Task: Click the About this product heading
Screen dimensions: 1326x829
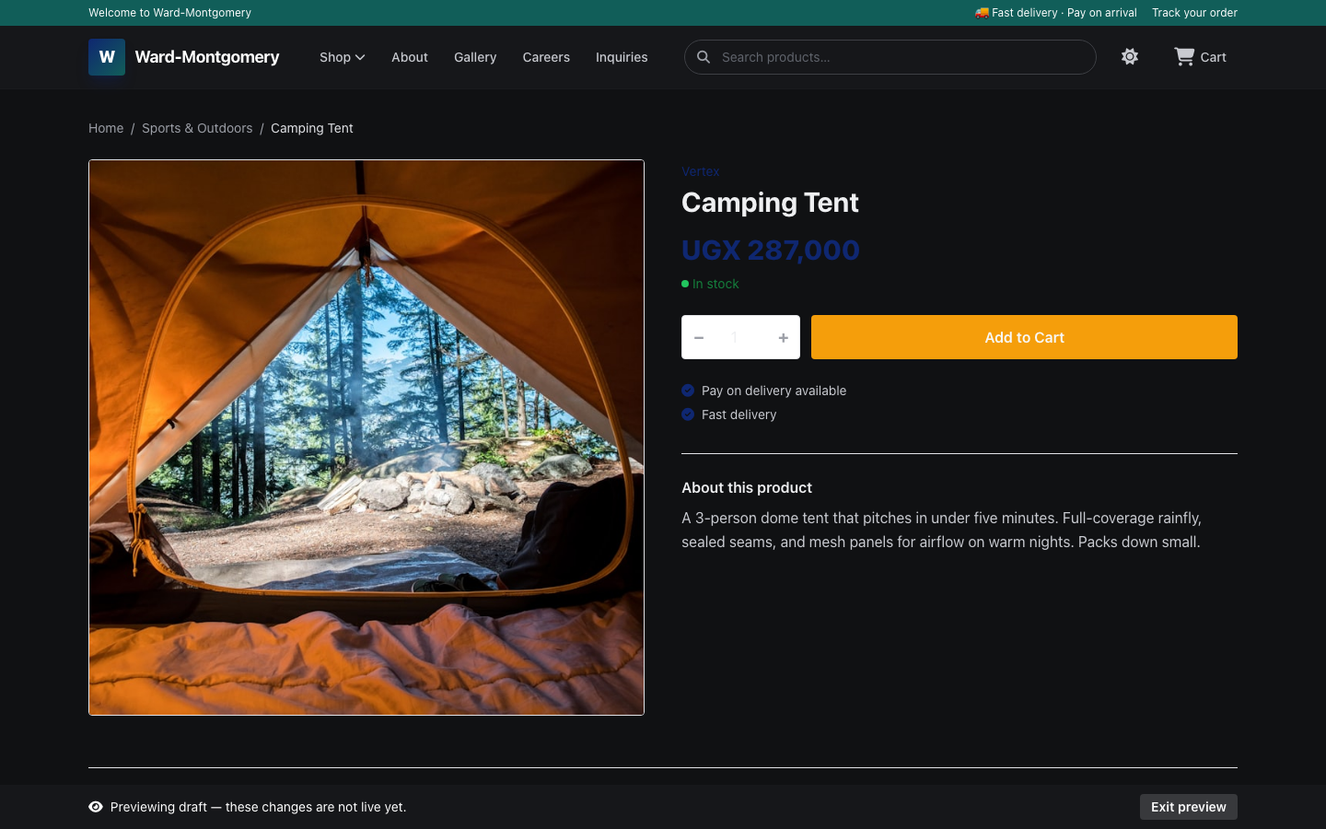Action: point(747,488)
